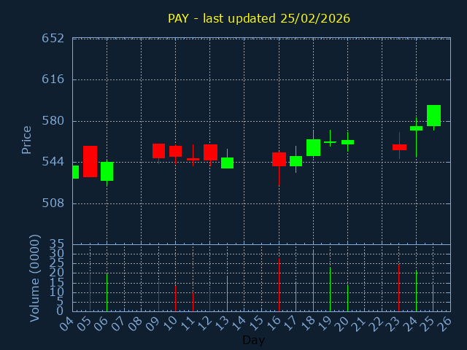Click the green candlestick on day 06
Screen dimensions: 467x350
(x=107, y=171)
